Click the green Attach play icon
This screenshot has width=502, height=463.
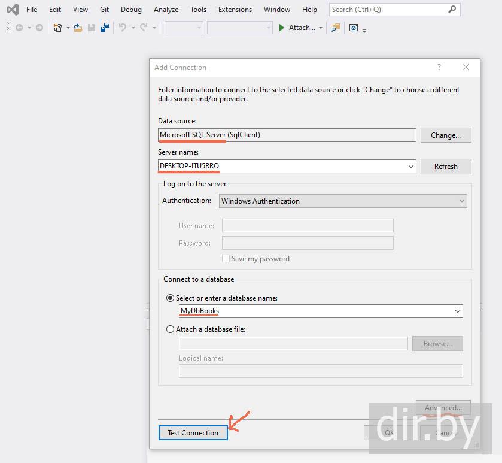281,28
